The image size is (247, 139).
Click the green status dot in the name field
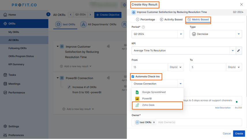(x=237, y=102)
